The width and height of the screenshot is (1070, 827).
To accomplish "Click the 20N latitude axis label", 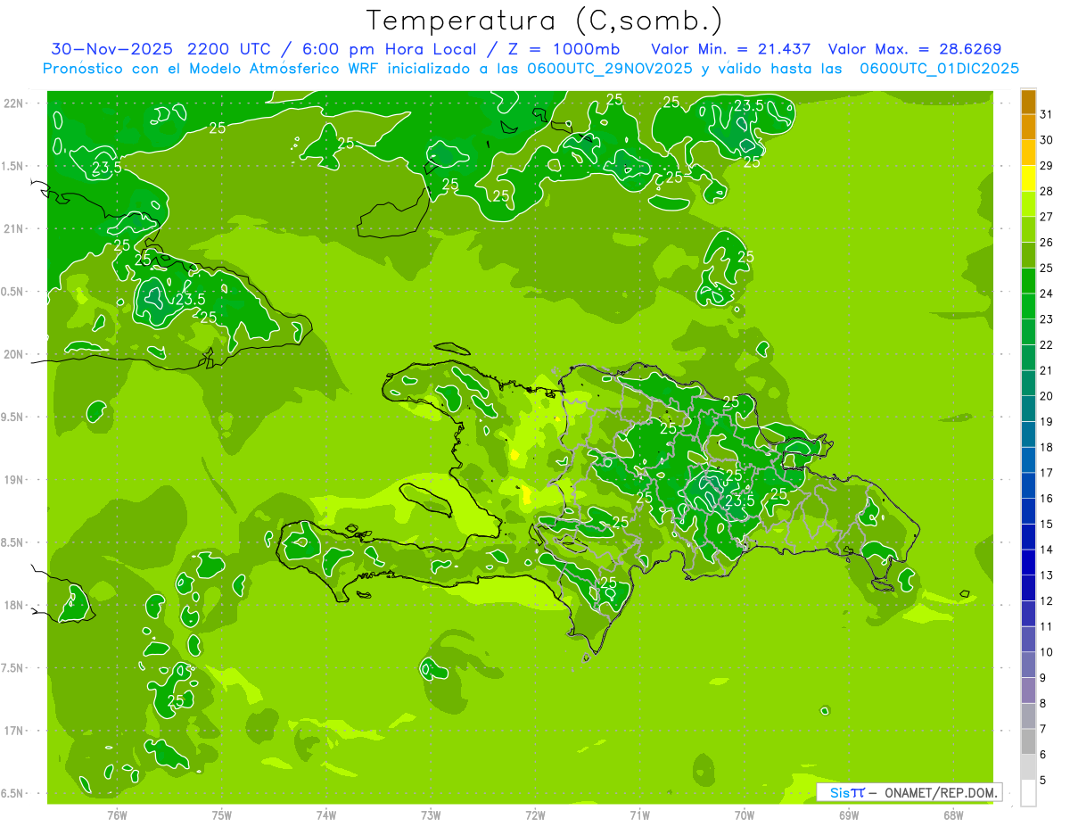I will [15, 354].
